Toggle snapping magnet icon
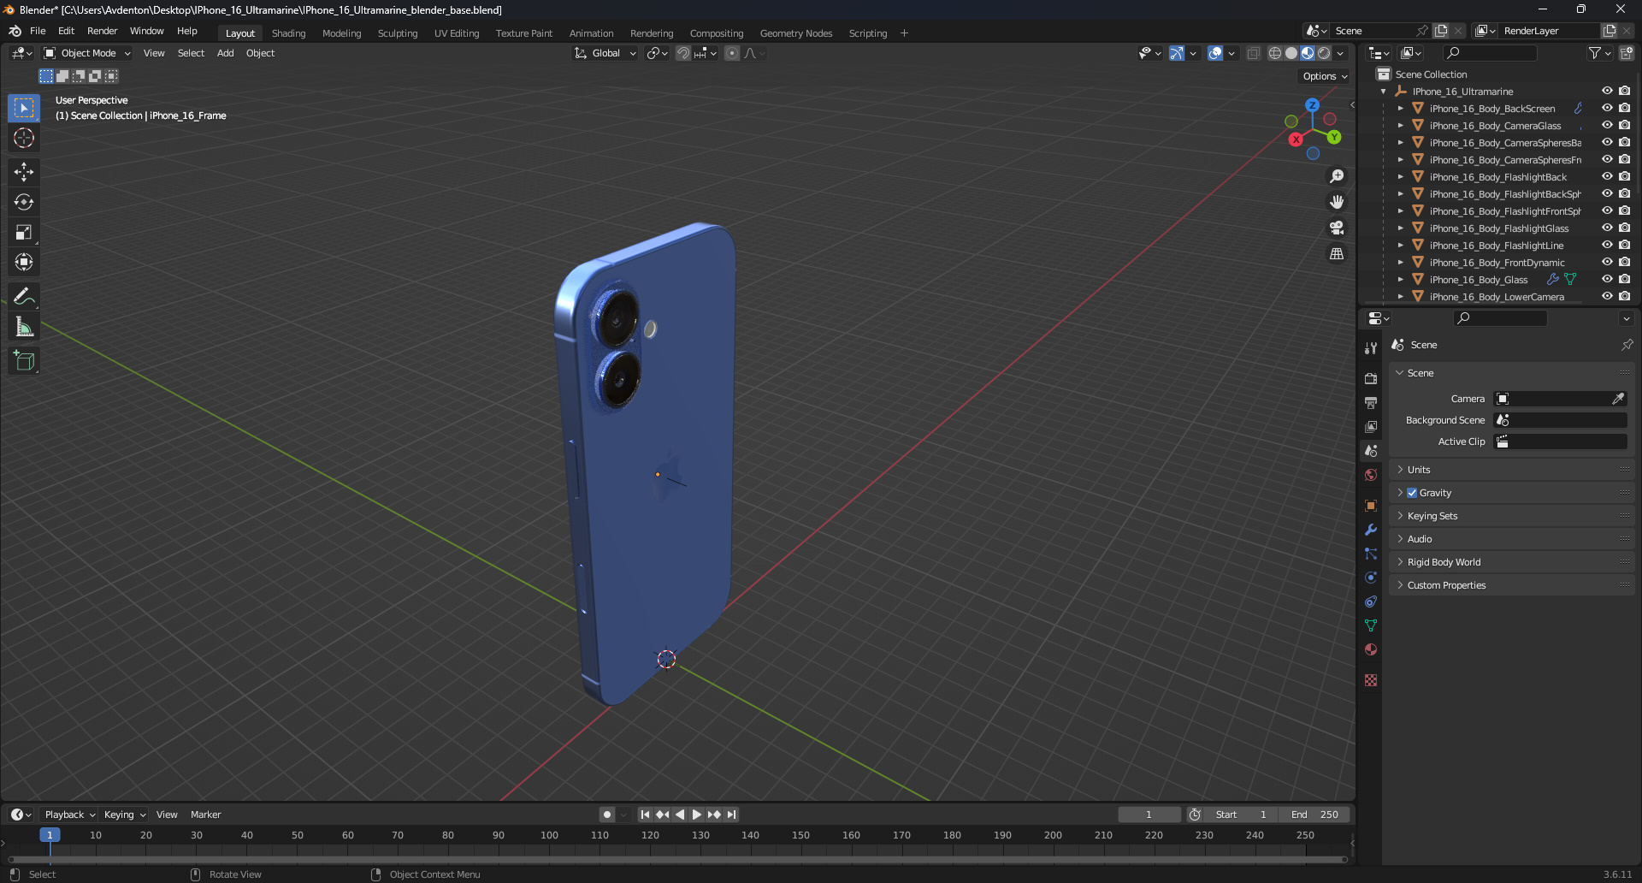1642x883 pixels. [x=683, y=53]
